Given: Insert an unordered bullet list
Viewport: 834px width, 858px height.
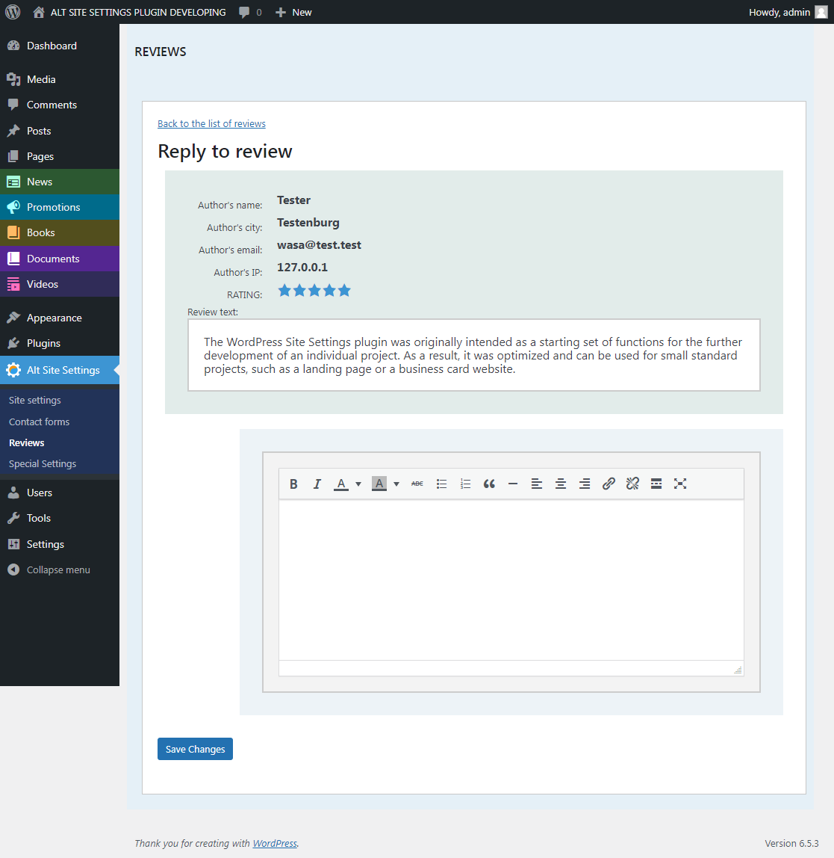Looking at the screenshot, I should tap(441, 484).
